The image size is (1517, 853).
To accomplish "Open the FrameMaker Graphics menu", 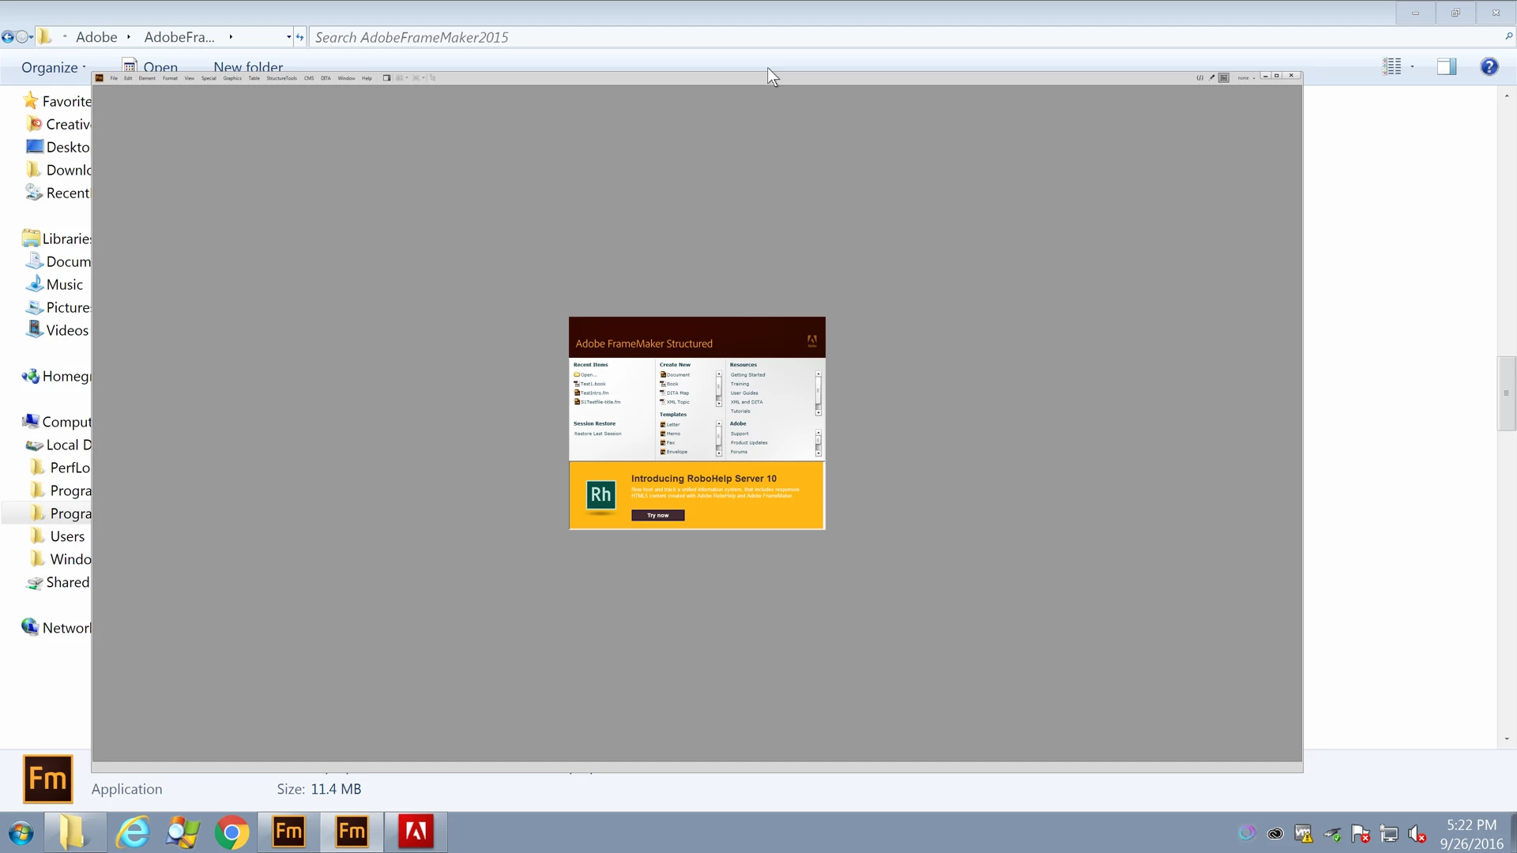I will (232, 78).
